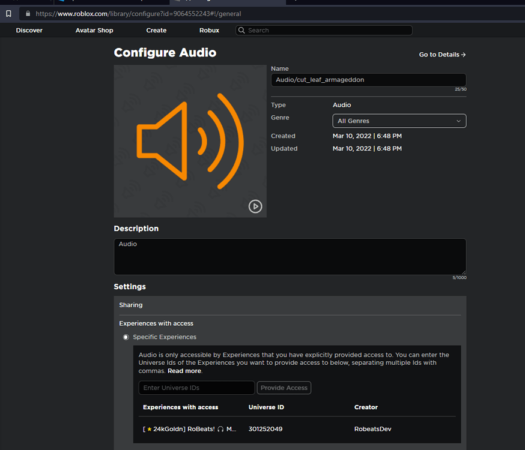Image resolution: width=525 pixels, height=450 pixels.
Task: Click the magnifier icon in the Search bar
Action: 241,30
